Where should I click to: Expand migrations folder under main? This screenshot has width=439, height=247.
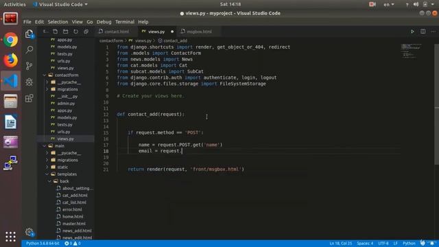tap(47, 160)
